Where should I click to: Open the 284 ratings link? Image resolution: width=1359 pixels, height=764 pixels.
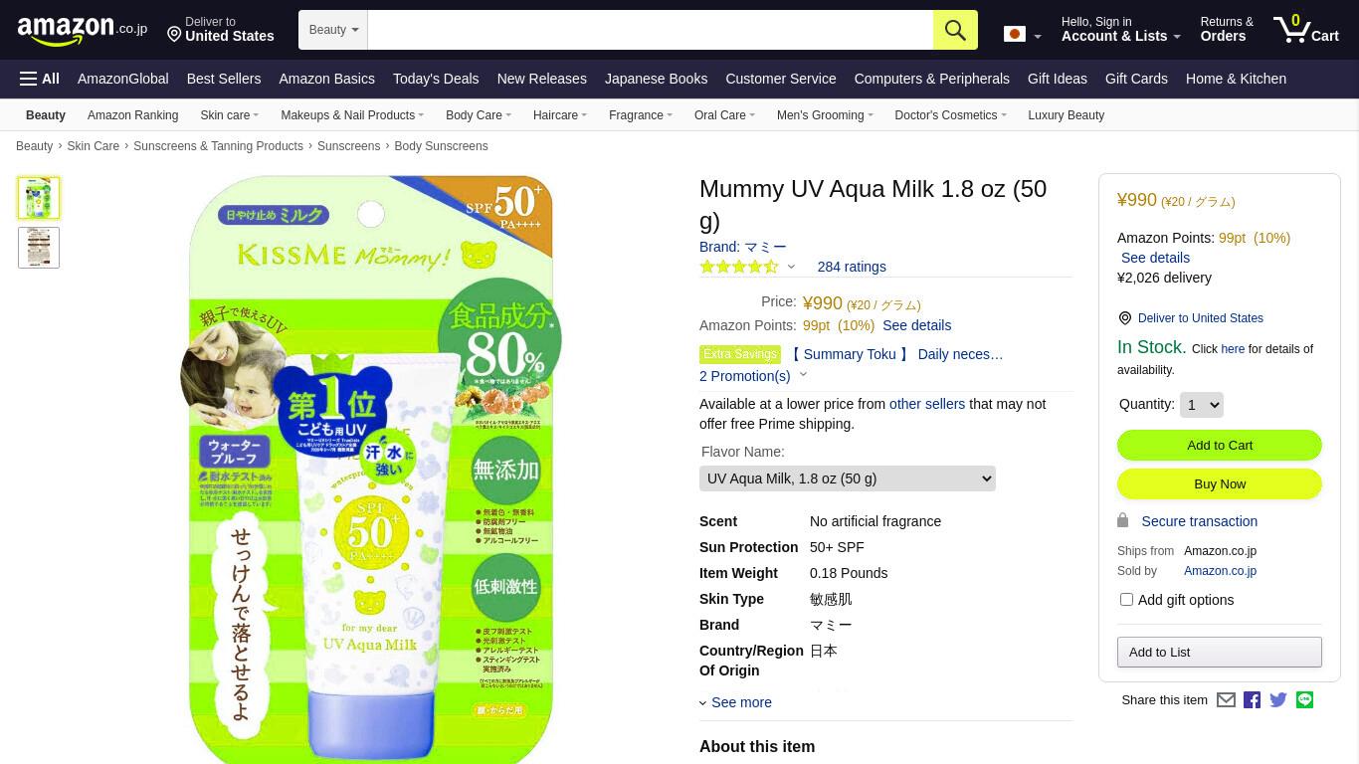tap(852, 267)
